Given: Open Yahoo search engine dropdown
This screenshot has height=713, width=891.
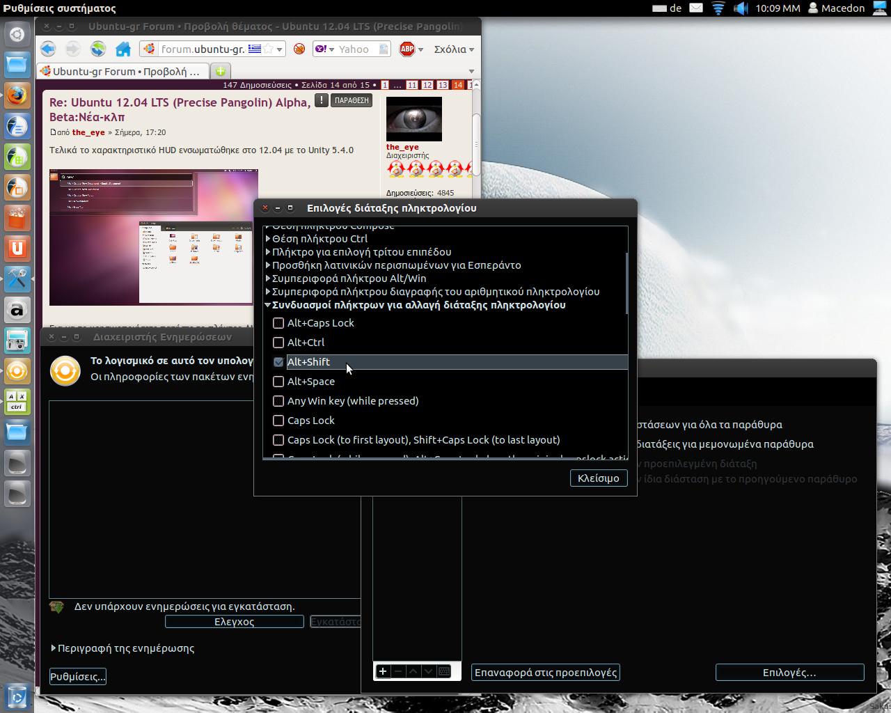Looking at the screenshot, I should tap(331, 49).
